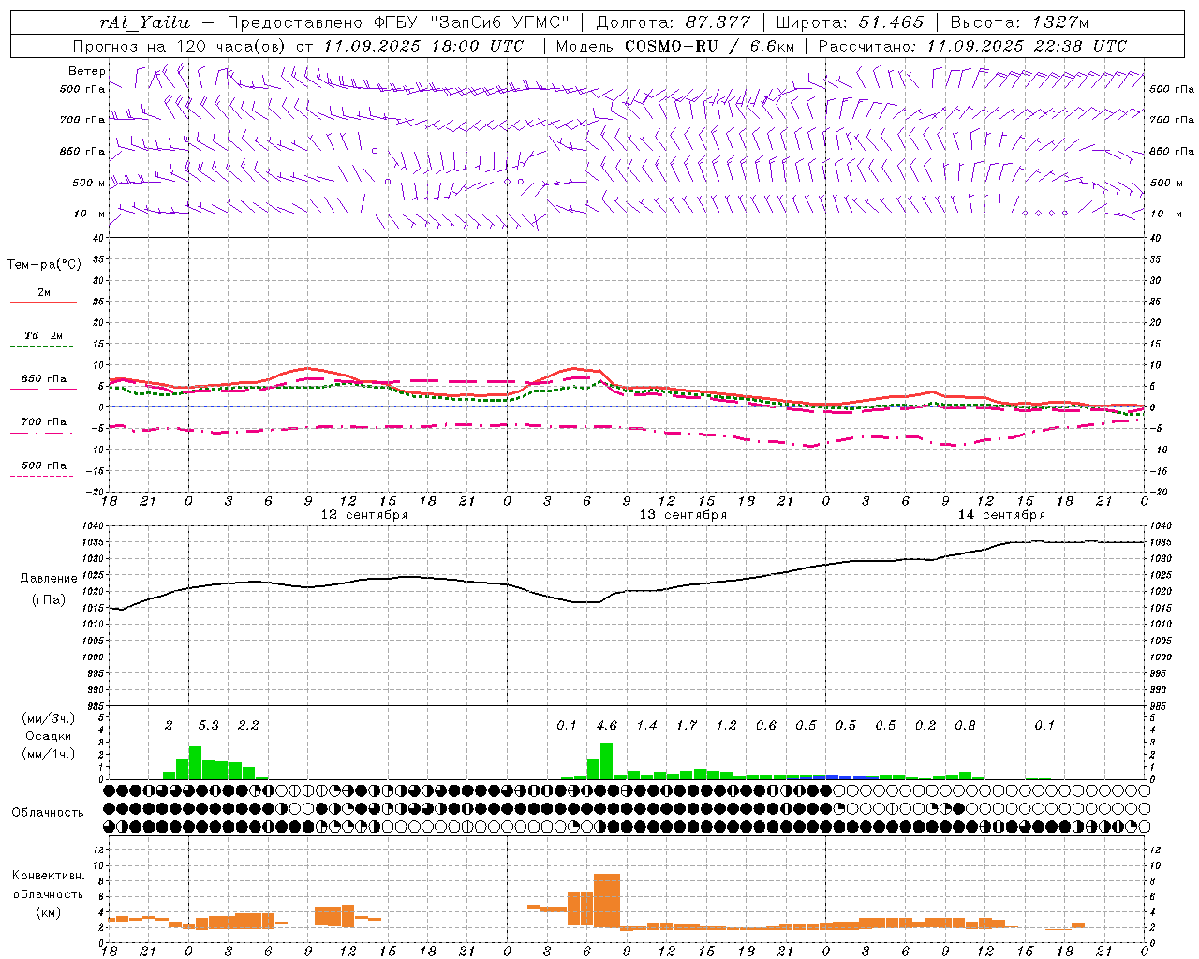
Task: Click the dashed line sample under '500 гПа' legend
Action: click(42, 477)
